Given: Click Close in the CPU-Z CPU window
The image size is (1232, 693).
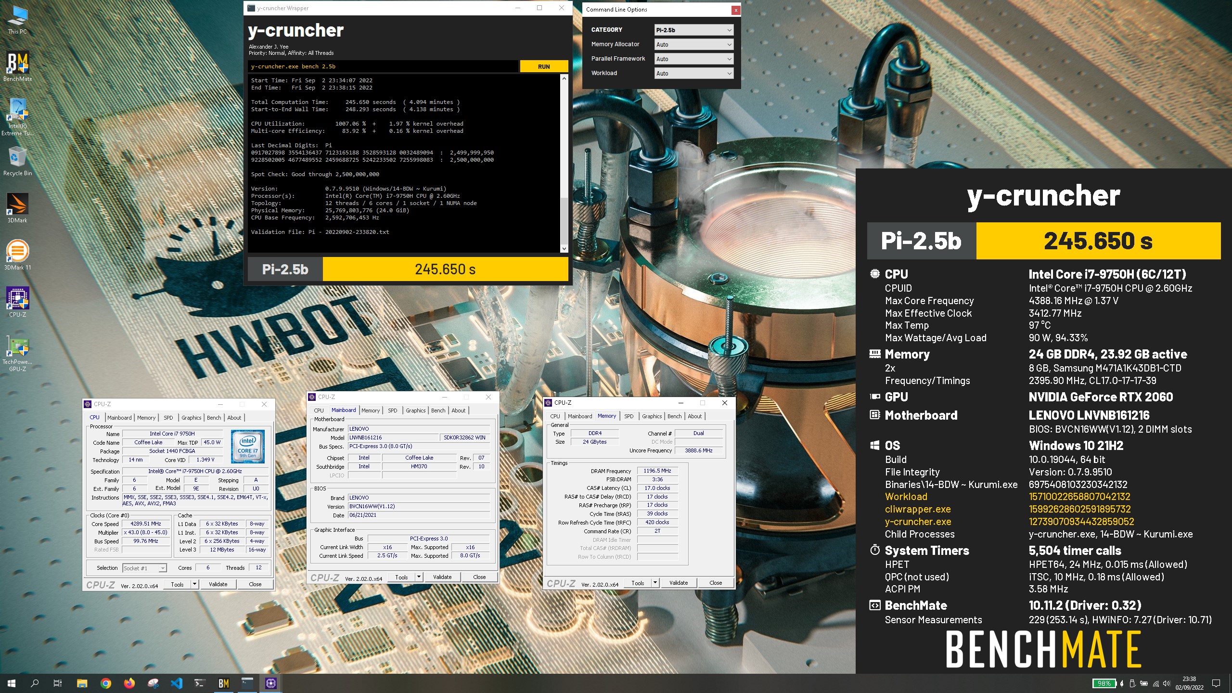Looking at the screenshot, I should [x=255, y=584].
